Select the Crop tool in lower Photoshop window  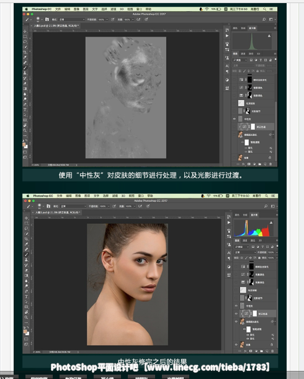point(26,239)
